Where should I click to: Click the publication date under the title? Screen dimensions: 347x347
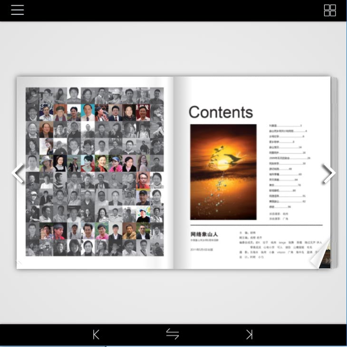pyautogui.click(x=202, y=249)
